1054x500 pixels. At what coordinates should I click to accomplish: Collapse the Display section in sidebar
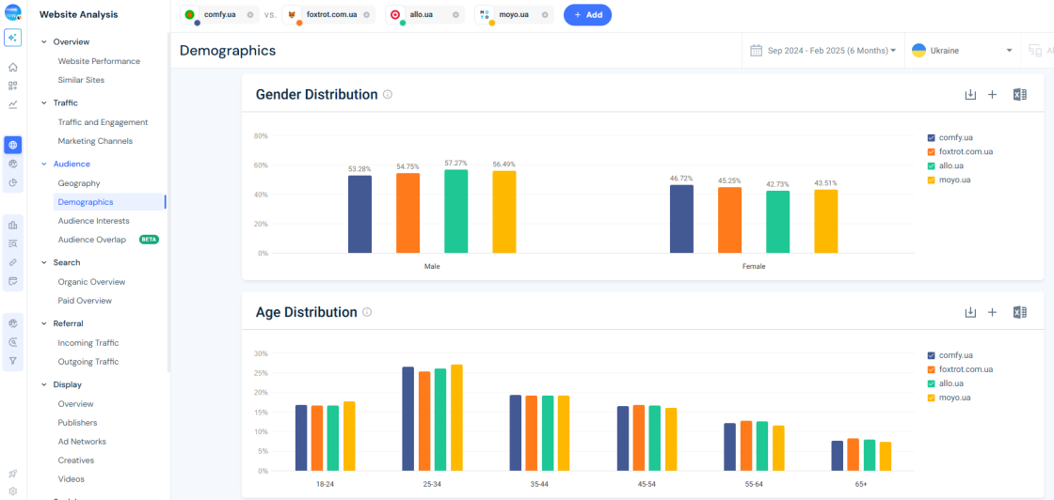coord(43,384)
